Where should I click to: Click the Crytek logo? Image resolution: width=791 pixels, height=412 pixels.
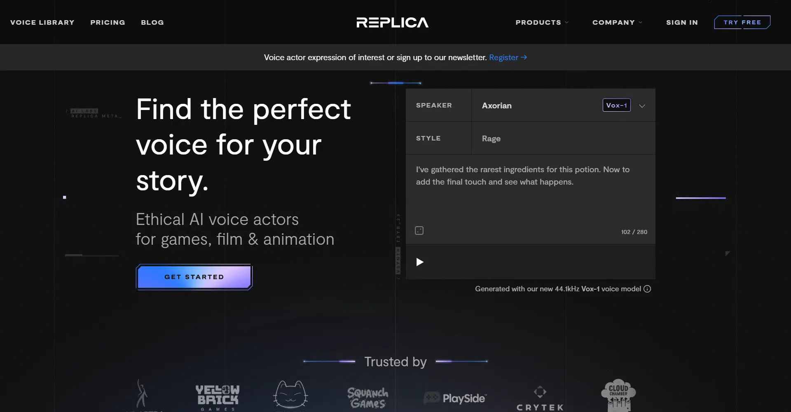pyautogui.click(x=540, y=398)
